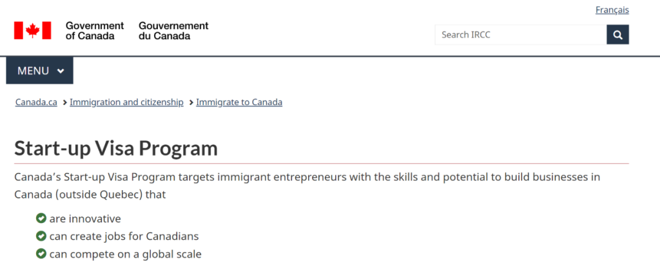The image size is (660, 279).
Task: Click the 'can create jobs for Canadians' text
Action: point(124,236)
